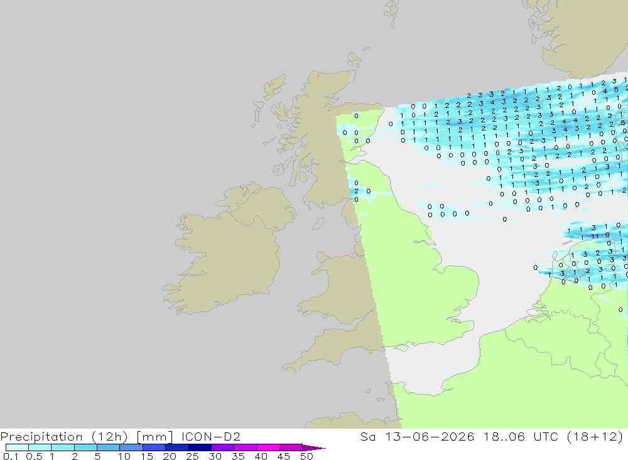This screenshot has height=460, width=628.
Task: Select the 10–15 mm legend color swatch
Action: tap(131, 447)
